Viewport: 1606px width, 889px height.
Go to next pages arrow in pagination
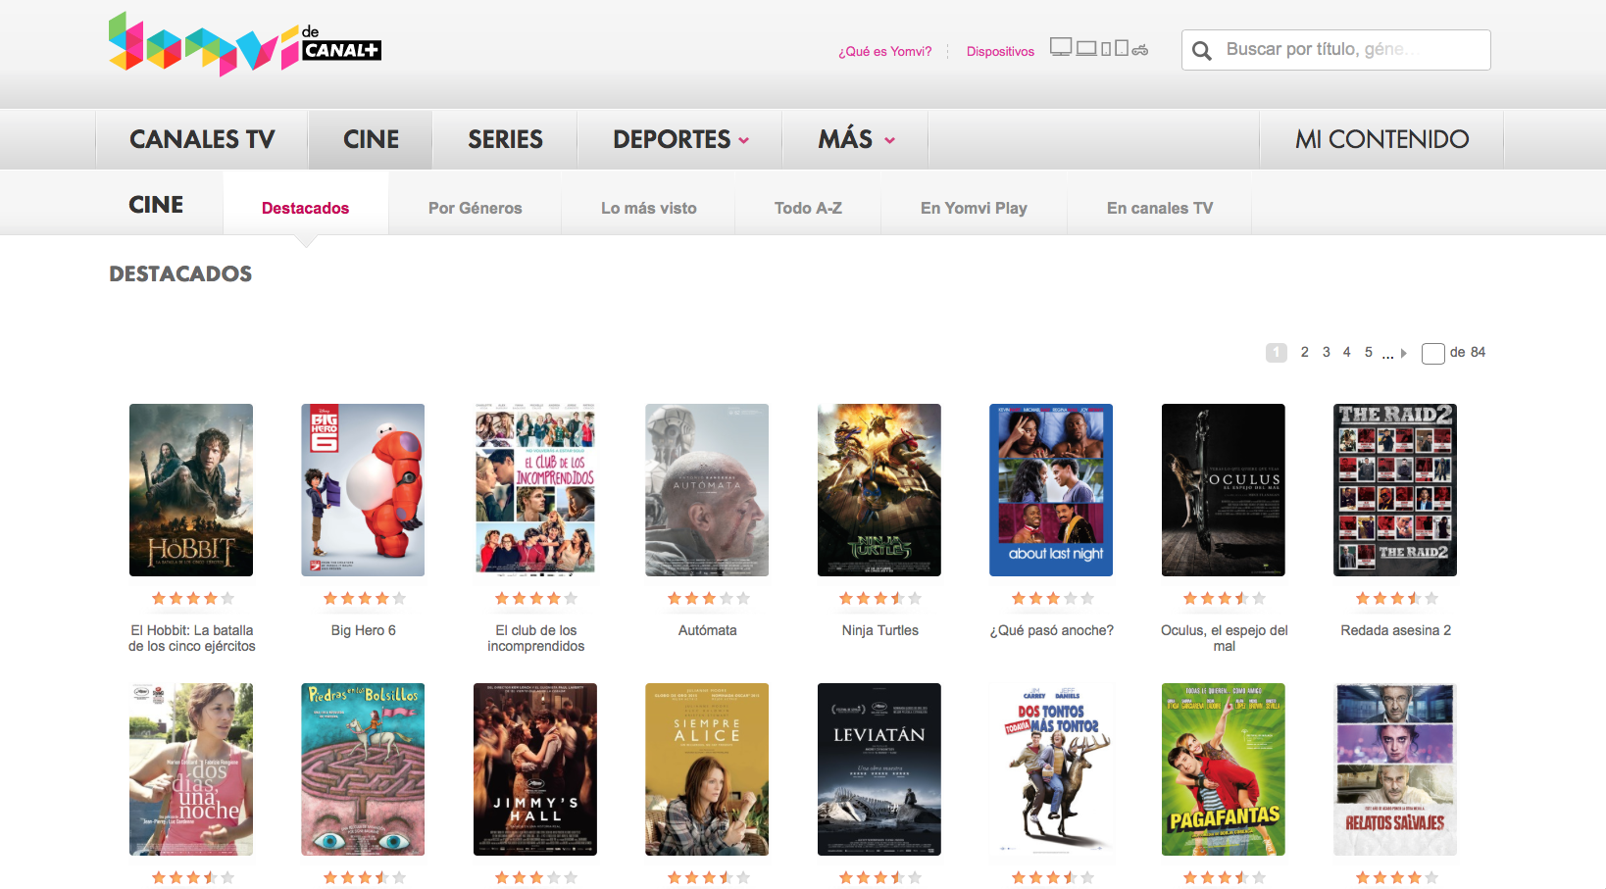1404,353
